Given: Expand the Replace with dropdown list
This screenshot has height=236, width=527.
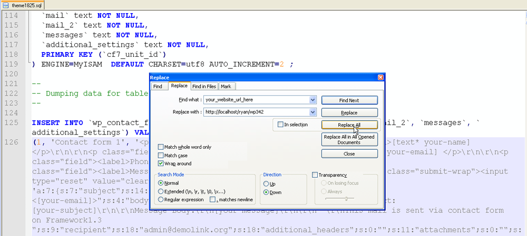Looking at the screenshot, I should 313,112.
